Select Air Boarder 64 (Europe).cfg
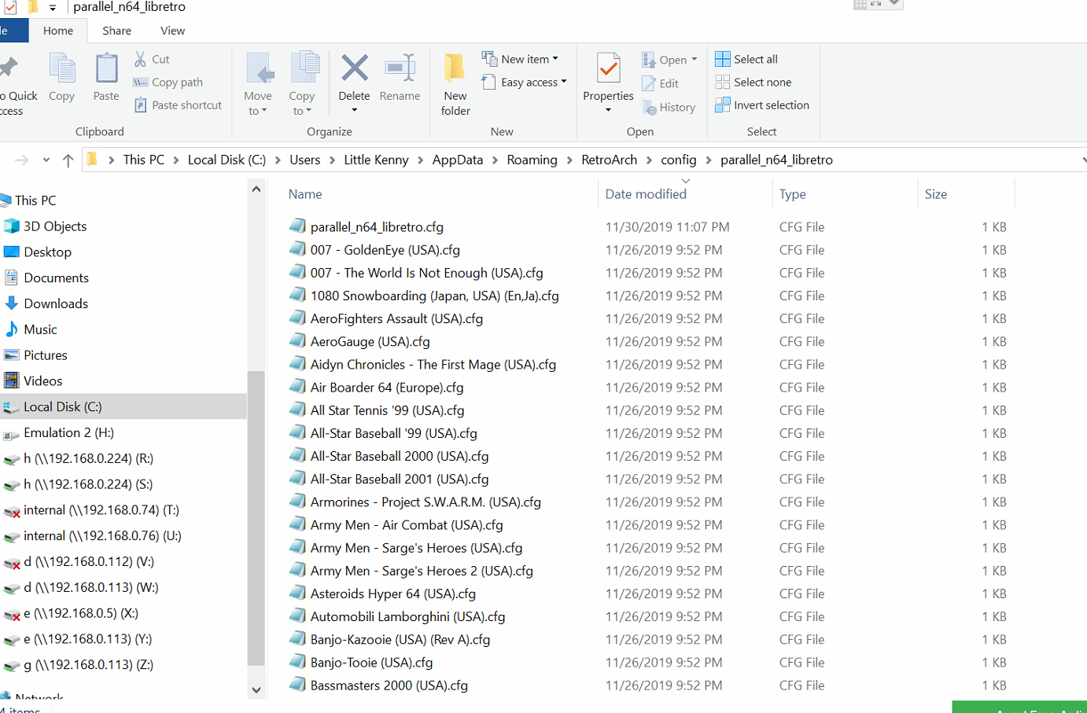The image size is (1087, 713). click(x=387, y=388)
